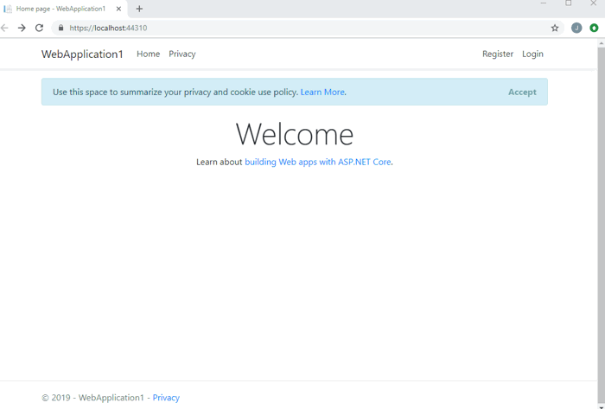Click the padlock site info icon

coord(60,28)
